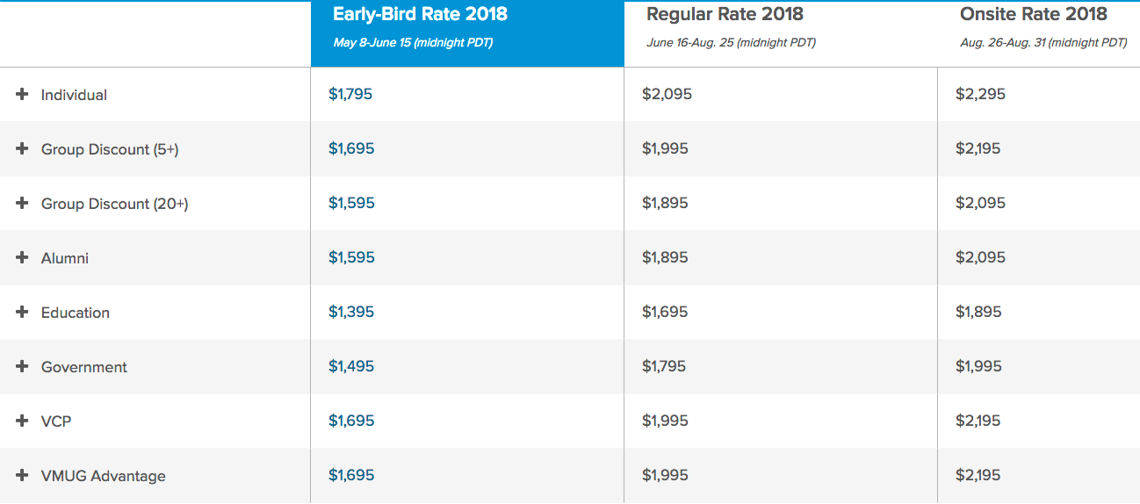The height and width of the screenshot is (504, 1140).
Task: Expand Group Discount (20+) plus icon
Action: (22, 204)
